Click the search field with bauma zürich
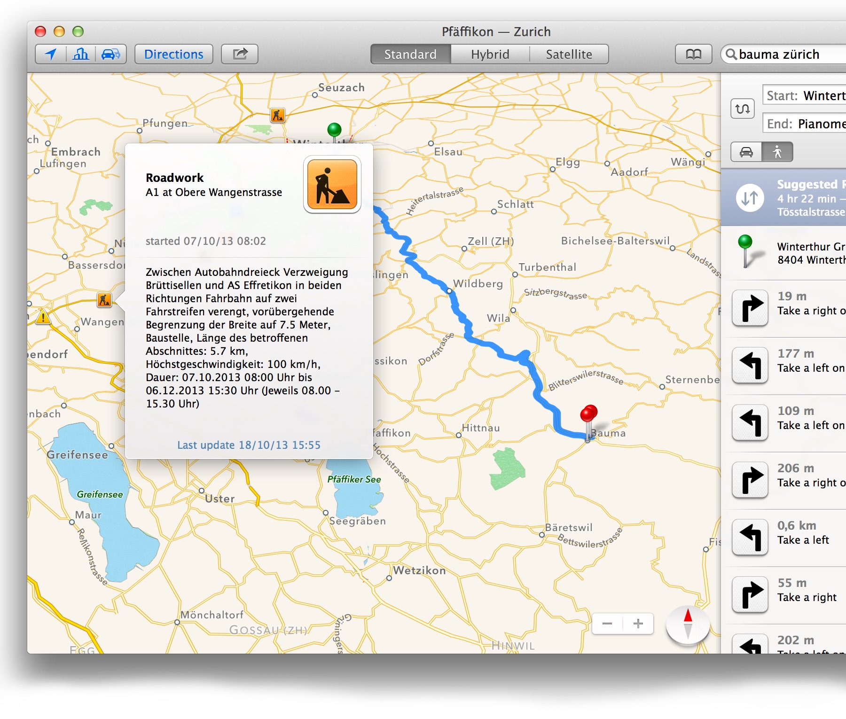The width and height of the screenshot is (846, 719). [790, 55]
